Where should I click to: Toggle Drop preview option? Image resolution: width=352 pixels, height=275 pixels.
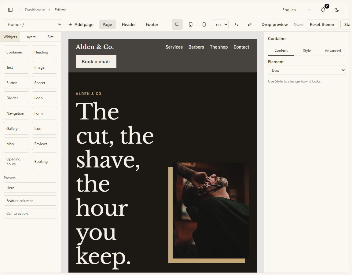click(x=274, y=24)
